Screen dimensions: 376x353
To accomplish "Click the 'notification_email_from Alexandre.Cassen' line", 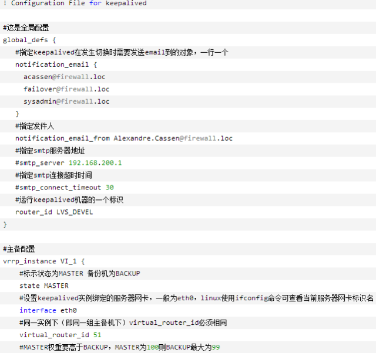I will (124, 138).
